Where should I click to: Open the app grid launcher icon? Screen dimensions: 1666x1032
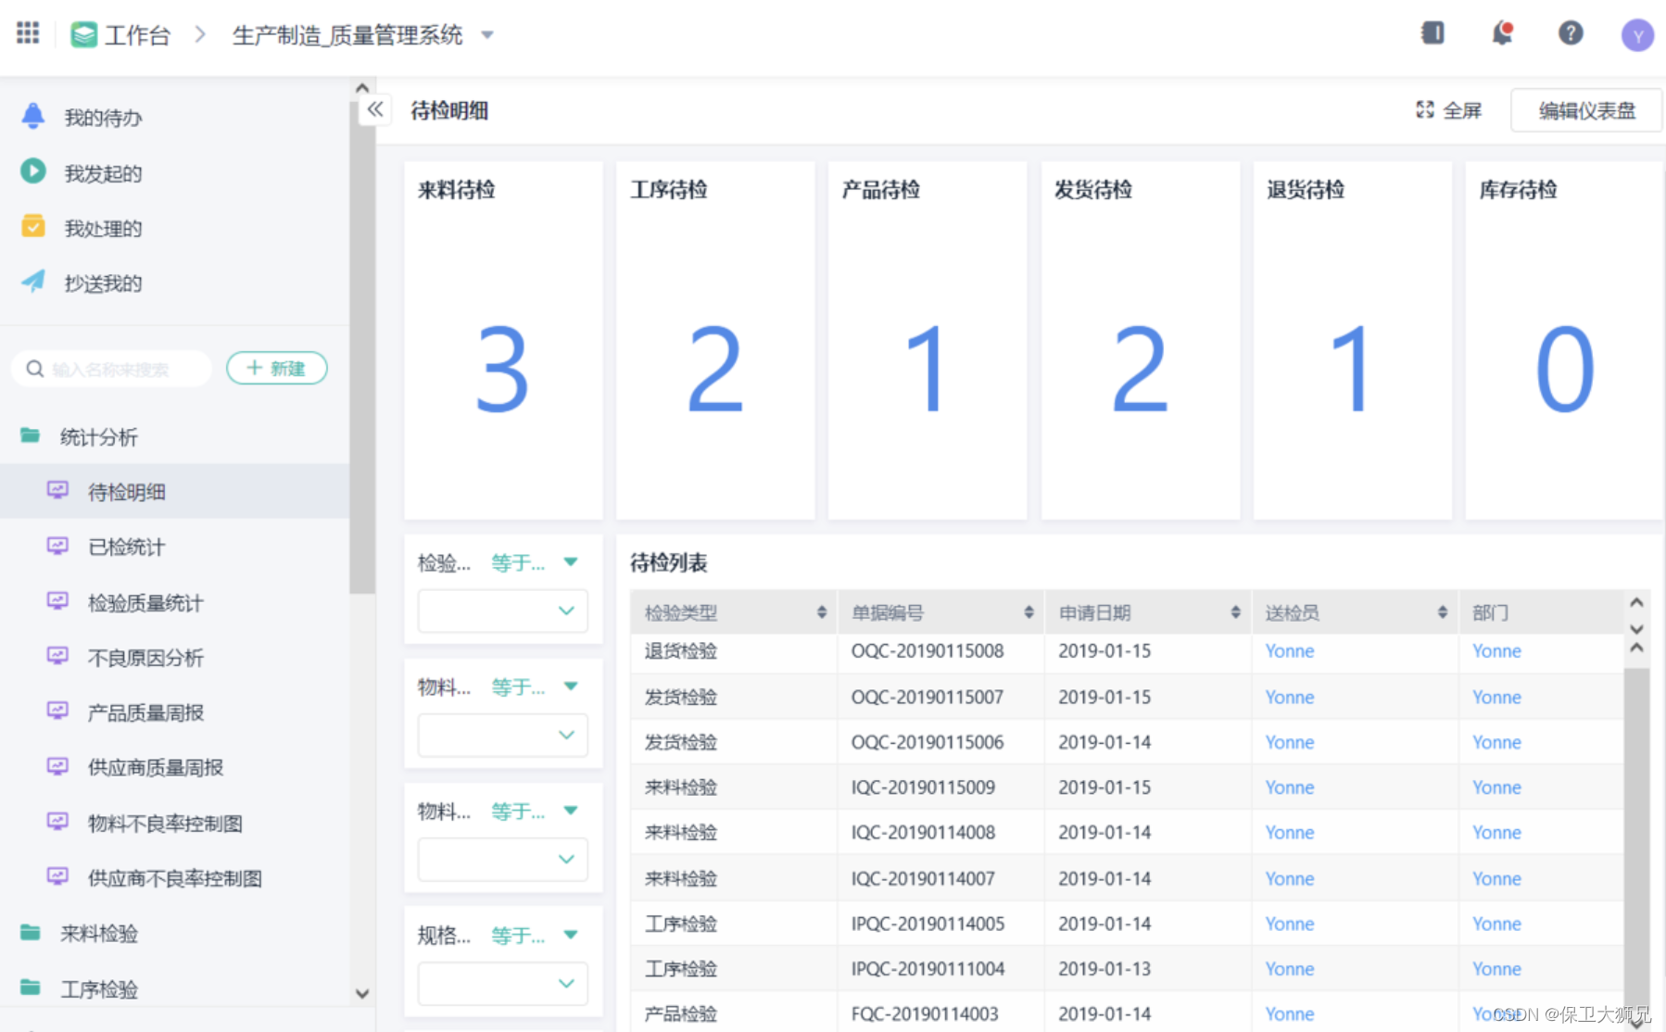pyautogui.click(x=28, y=33)
